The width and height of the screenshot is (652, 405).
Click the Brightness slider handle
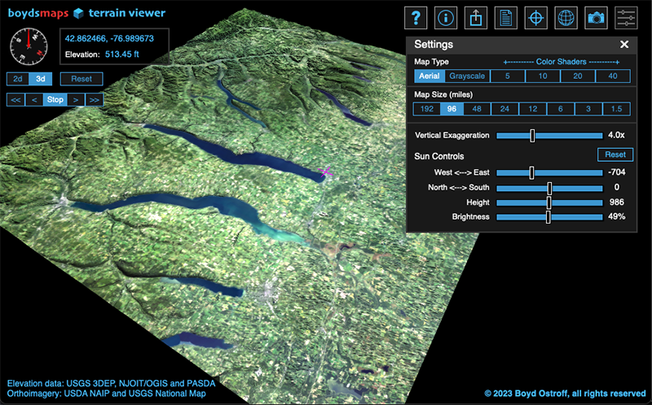(x=548, y=217)
